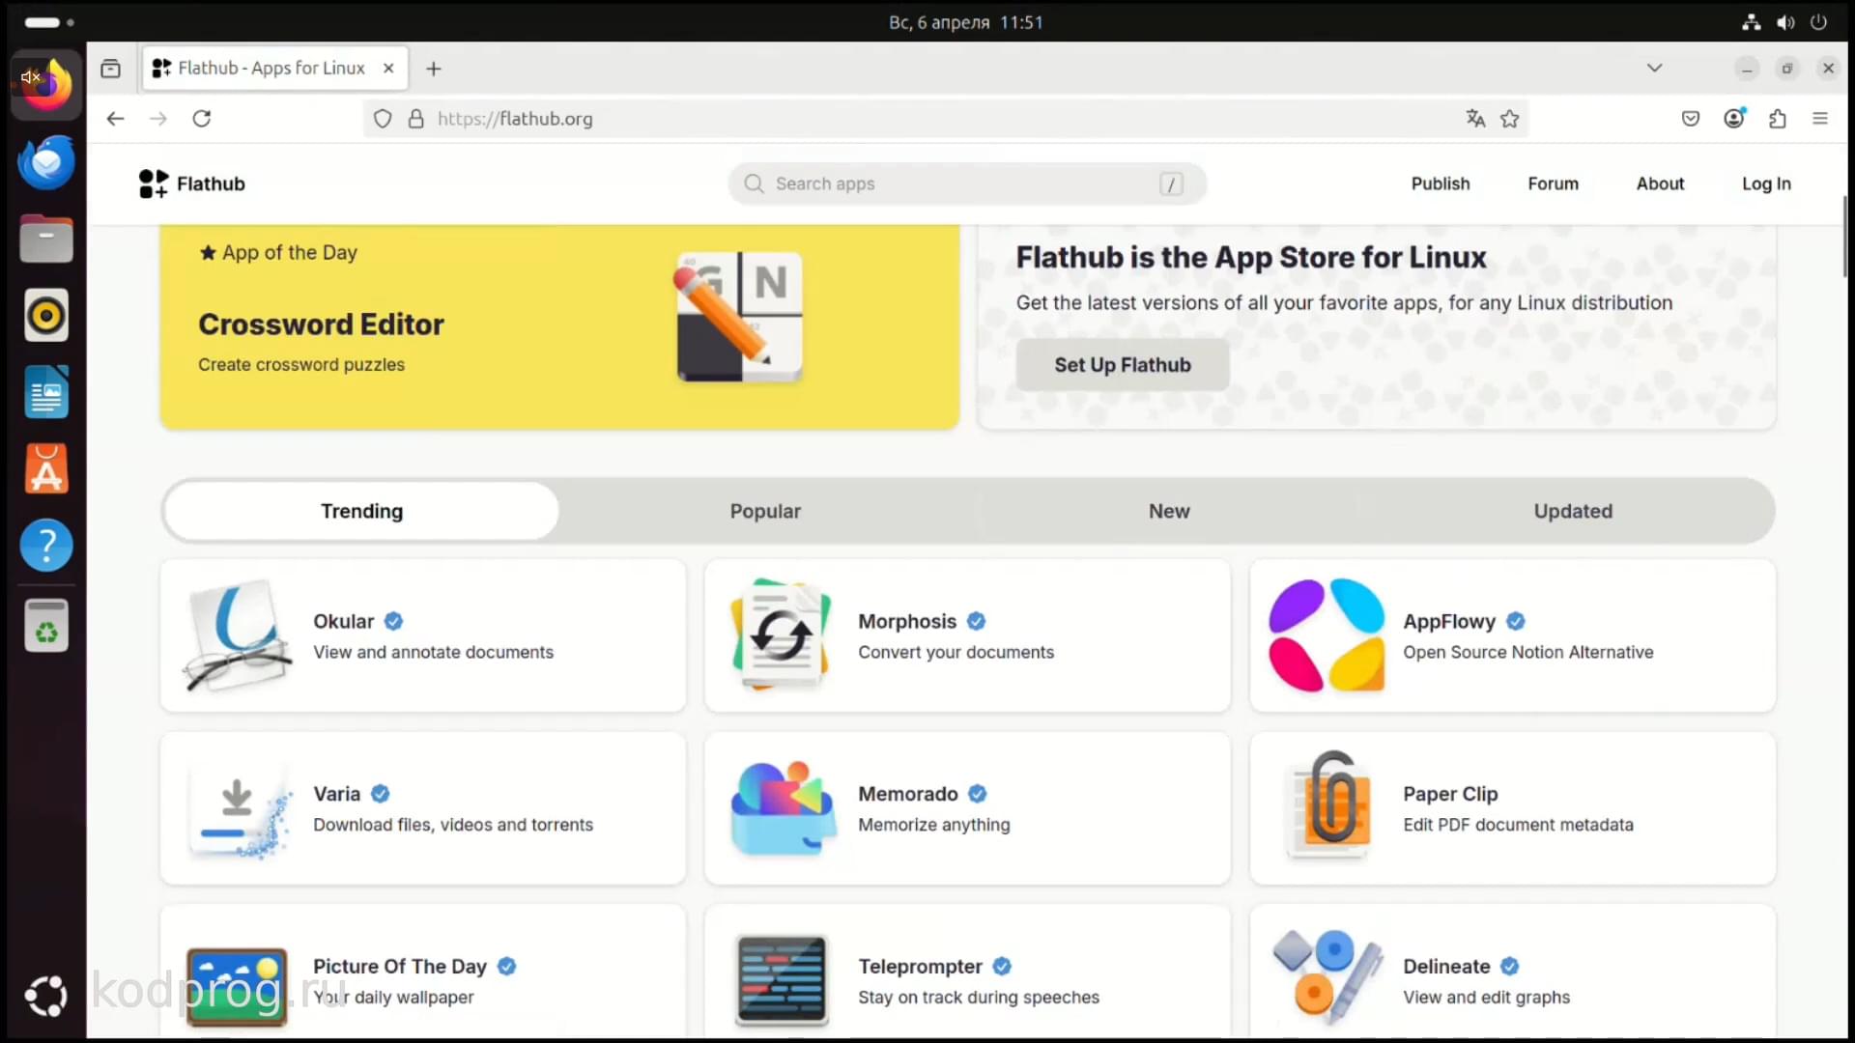Switch to the Popular tab
1855x1043 pixels.
click(x=765, y=511)
